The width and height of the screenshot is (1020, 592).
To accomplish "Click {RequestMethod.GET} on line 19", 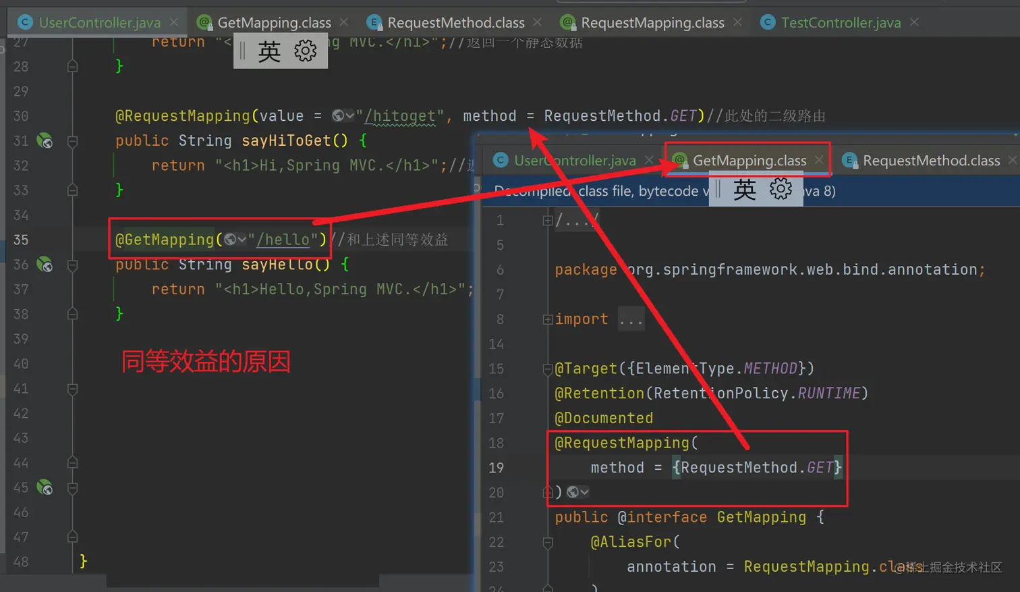I will tap(757, 468).
